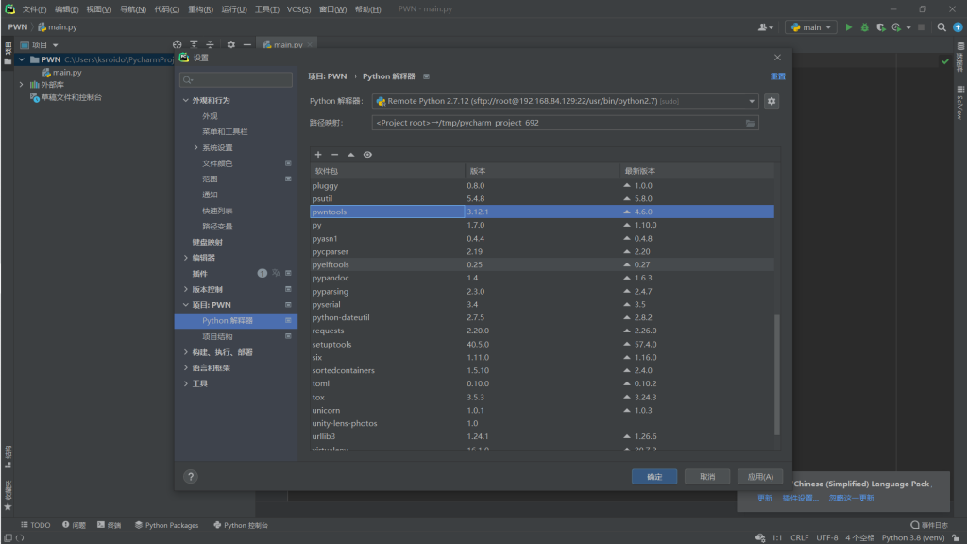This screenshot has width=967, height=544.
Task: Remove selected package with minus icon
Action: (335, 155)
